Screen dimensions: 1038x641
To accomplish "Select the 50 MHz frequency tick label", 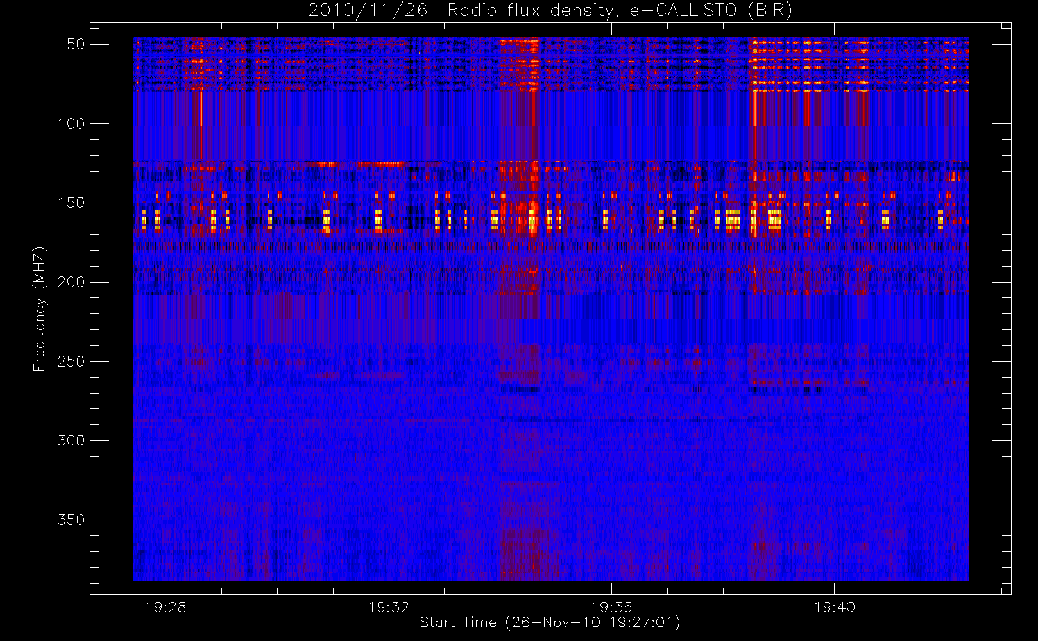I will (x=76, y=44).
